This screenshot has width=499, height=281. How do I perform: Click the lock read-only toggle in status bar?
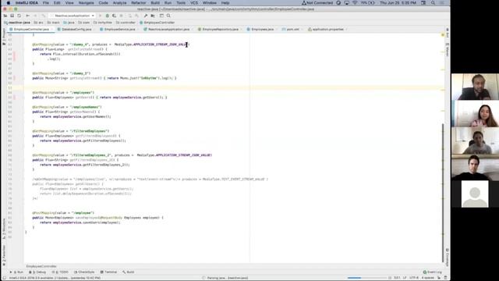(x=439, y=278)
